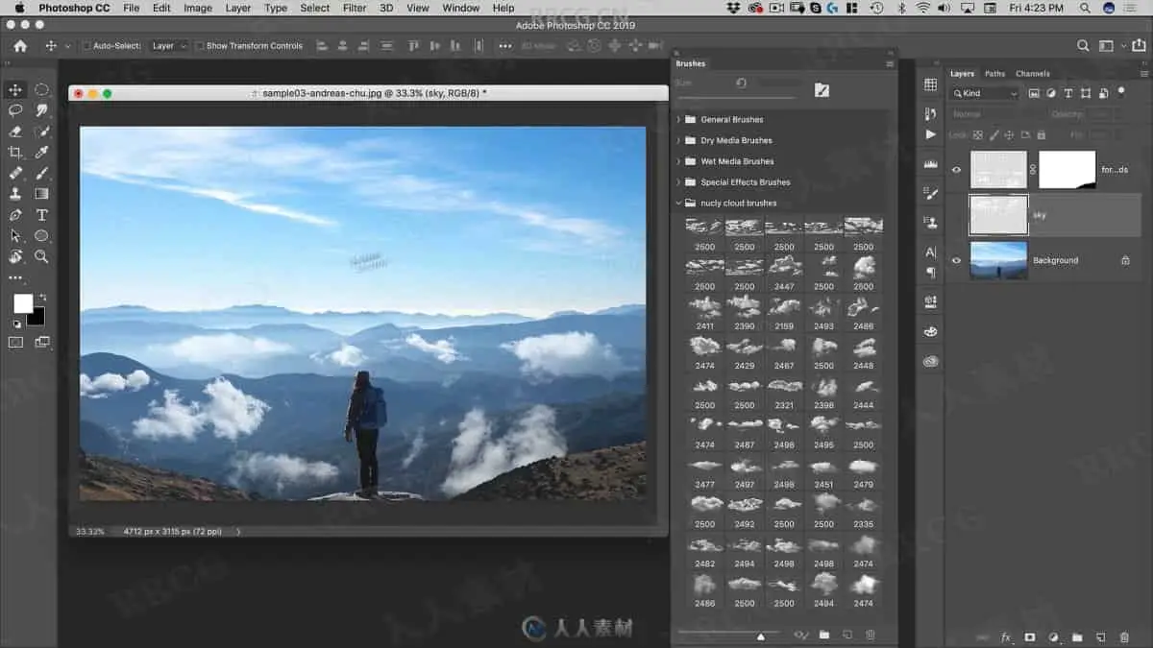Open the Window menu
1153x648 pixels.
tap(461, 8)
